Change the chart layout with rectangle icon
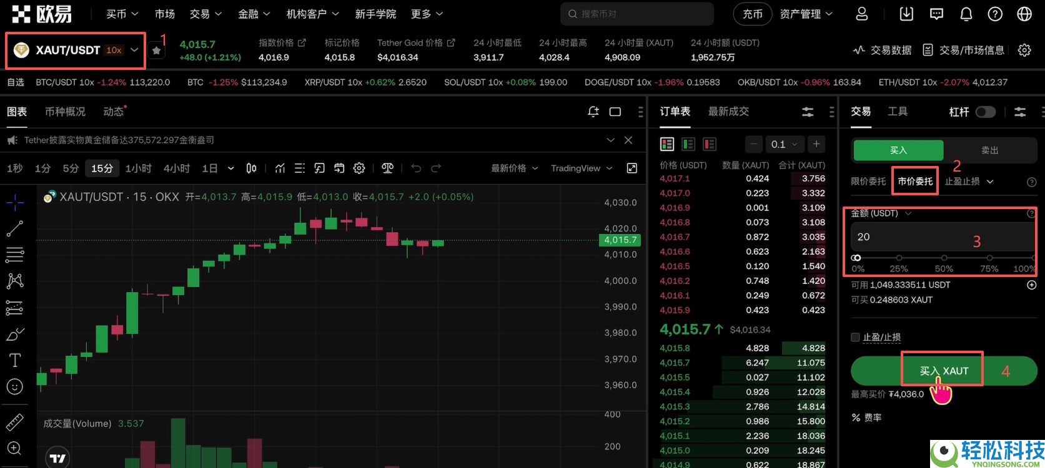 pyautogui.click(x=615, y=112)
